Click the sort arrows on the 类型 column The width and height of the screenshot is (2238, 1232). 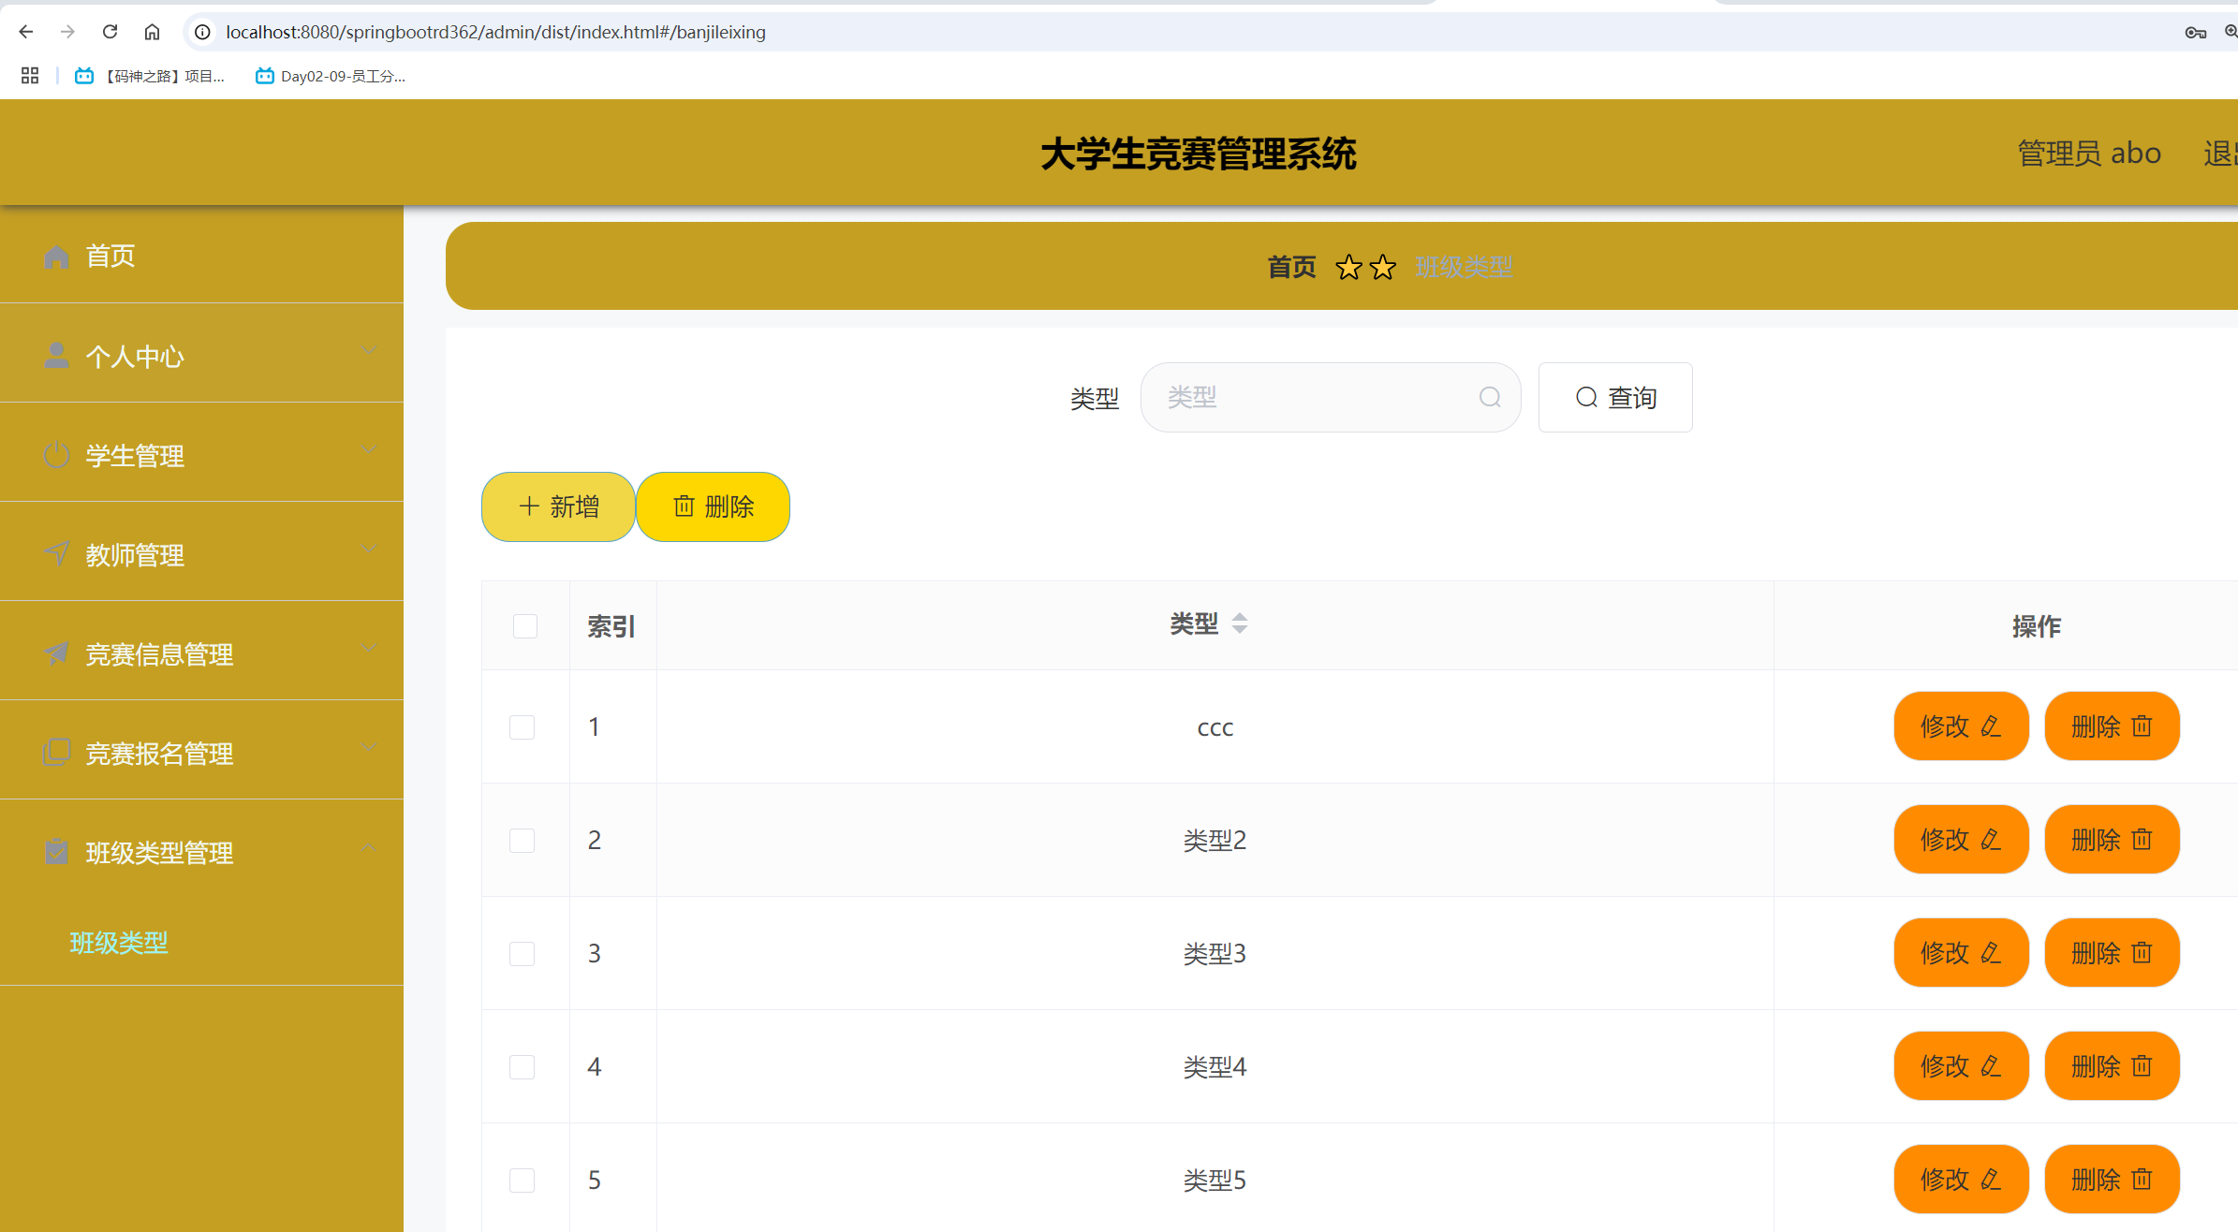[x=1240, y=623]
